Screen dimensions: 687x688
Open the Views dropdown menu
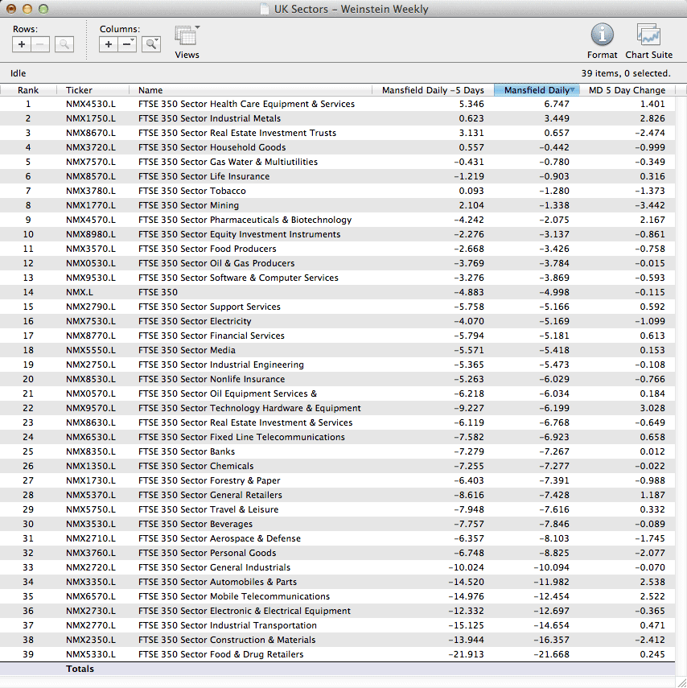coord(187,36)
